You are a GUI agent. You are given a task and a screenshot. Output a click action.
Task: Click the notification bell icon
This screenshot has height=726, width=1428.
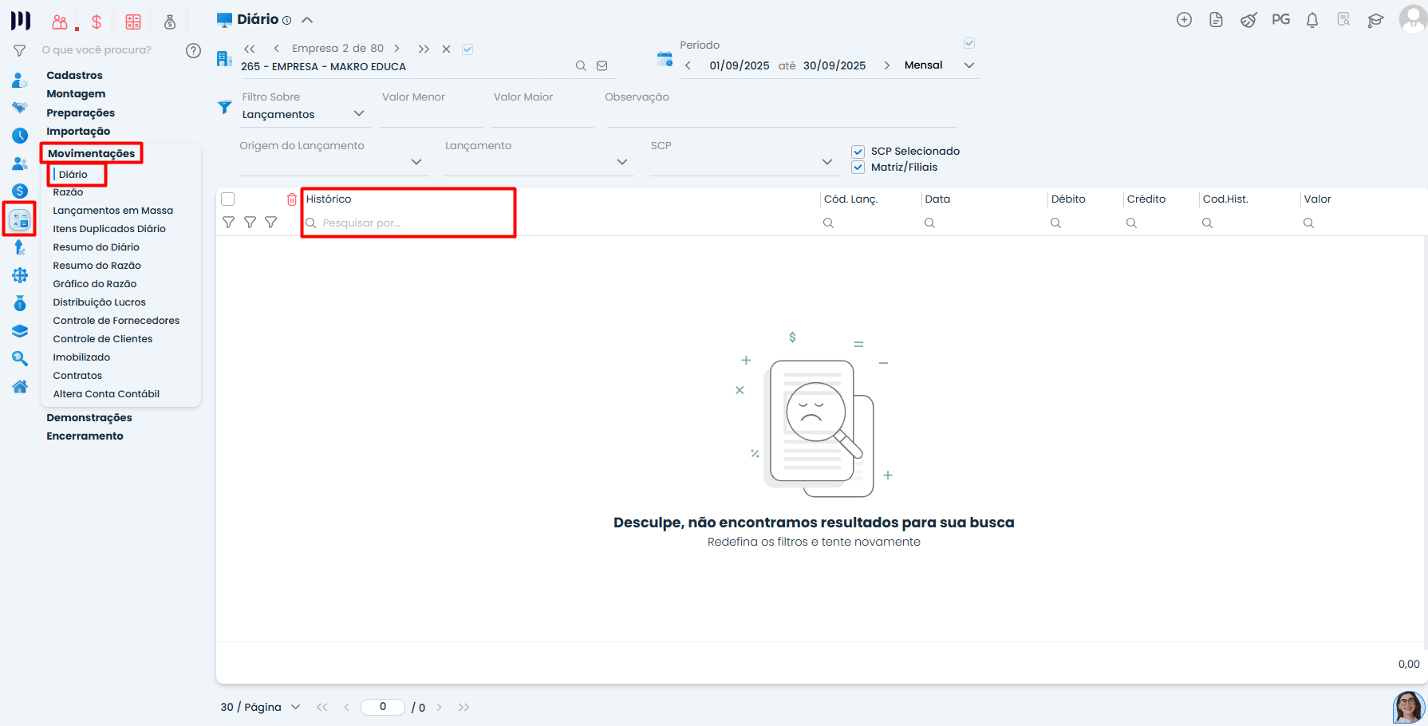point(1312,20)
